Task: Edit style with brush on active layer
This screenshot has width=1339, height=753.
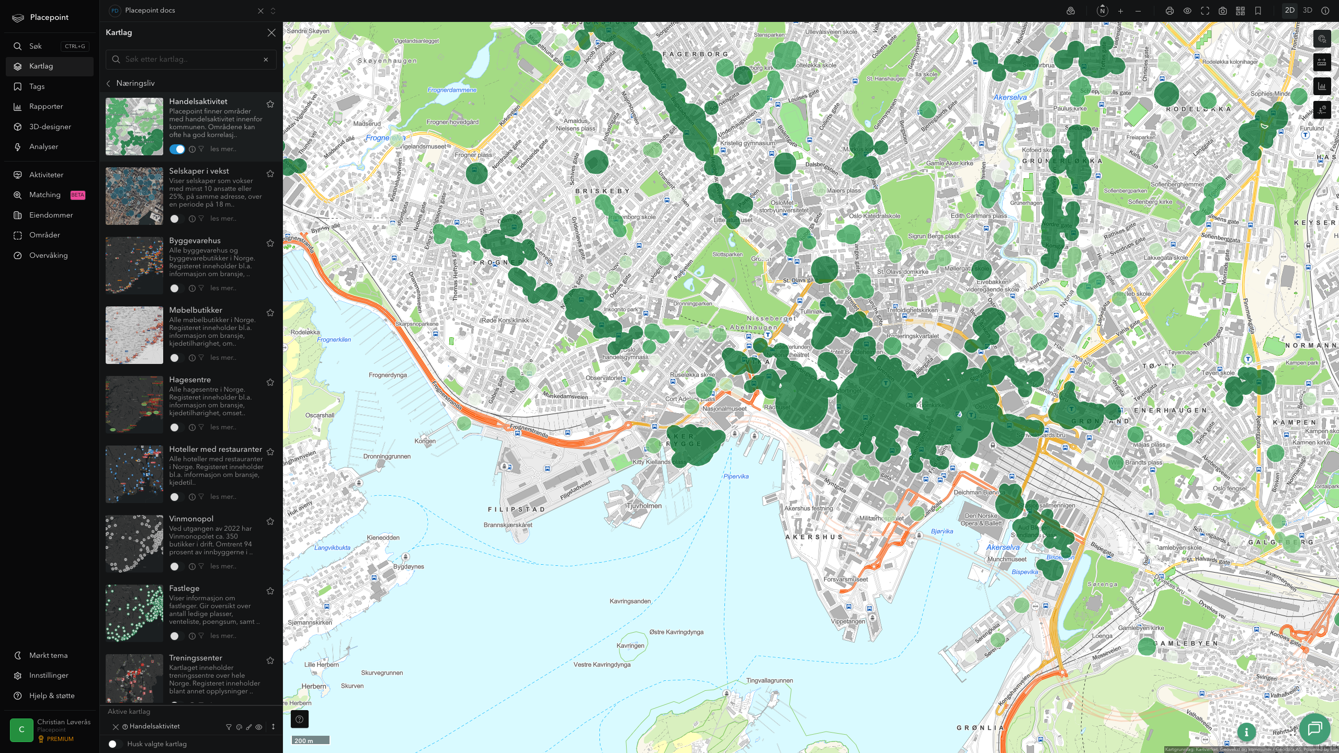Action: click(249, 727)
